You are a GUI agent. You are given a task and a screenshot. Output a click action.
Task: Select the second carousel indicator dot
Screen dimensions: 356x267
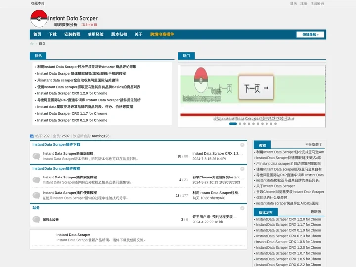240,124
